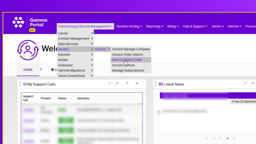Select the active fourth news carousel dot
Viewport: 256px width, 144px height.
pyautogui.click(x=227, y=139)
